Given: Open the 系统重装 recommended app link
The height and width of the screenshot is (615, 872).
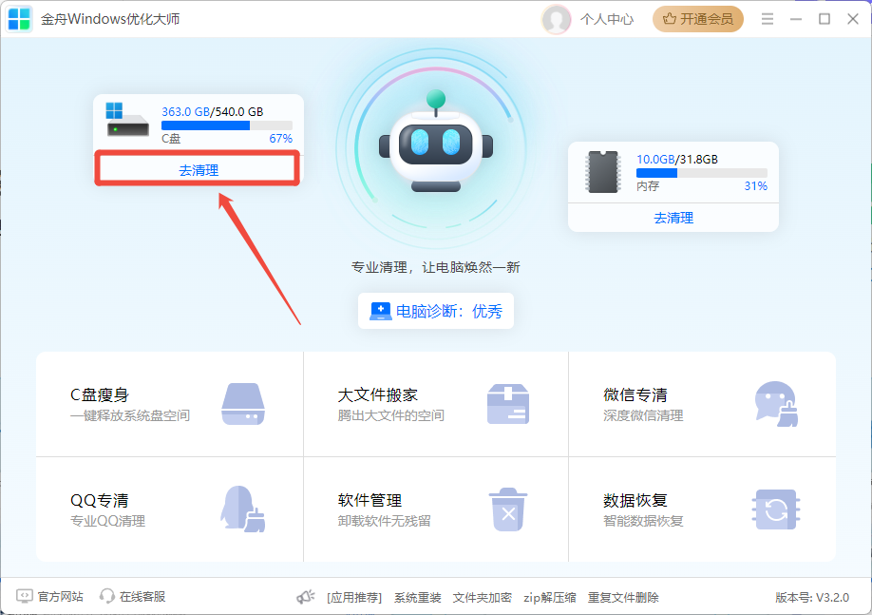Looking at the screenshot, I should coord(418,598).
